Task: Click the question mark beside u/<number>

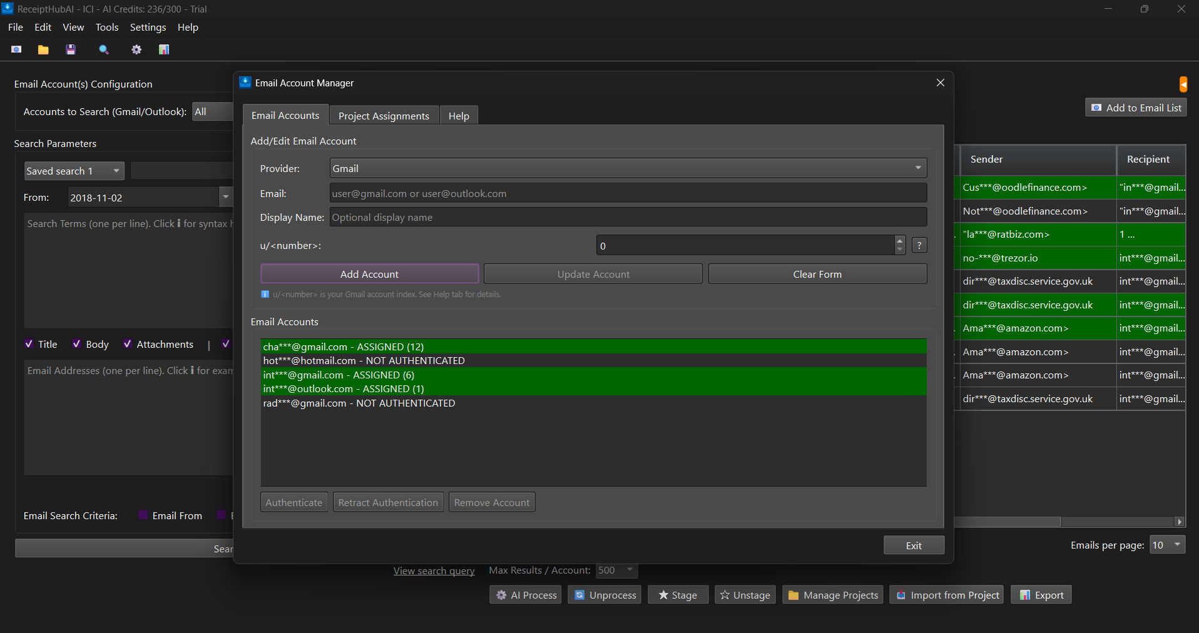Action: click(x=919, y=245)
